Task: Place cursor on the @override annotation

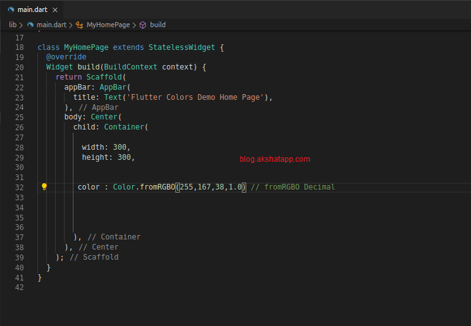Action: [66, 57]
